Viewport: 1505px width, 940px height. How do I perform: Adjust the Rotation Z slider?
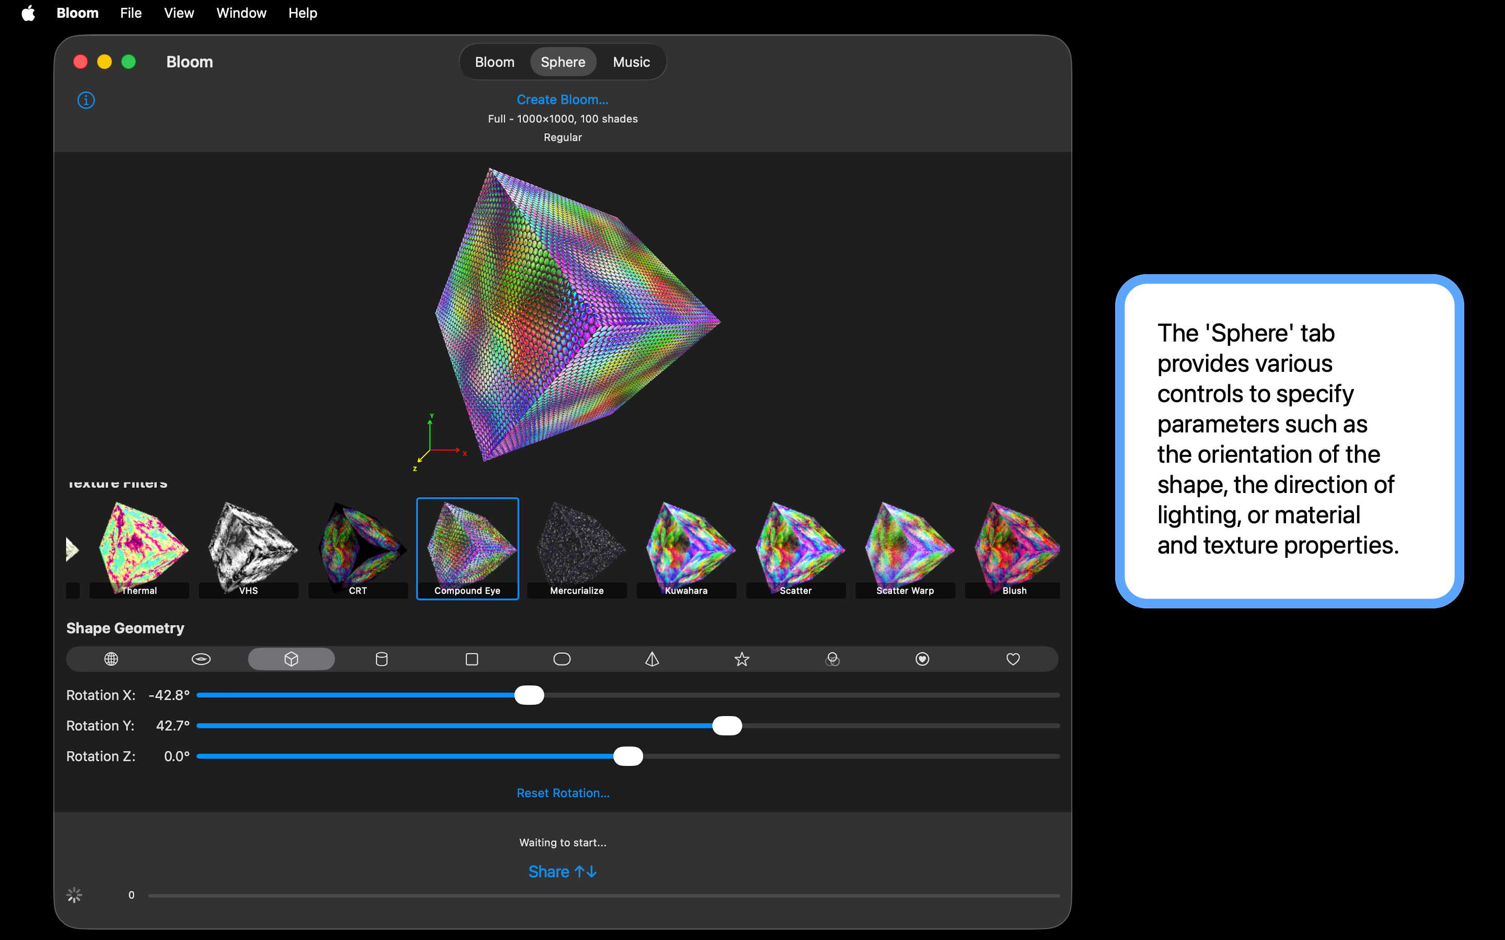(628, 756)
